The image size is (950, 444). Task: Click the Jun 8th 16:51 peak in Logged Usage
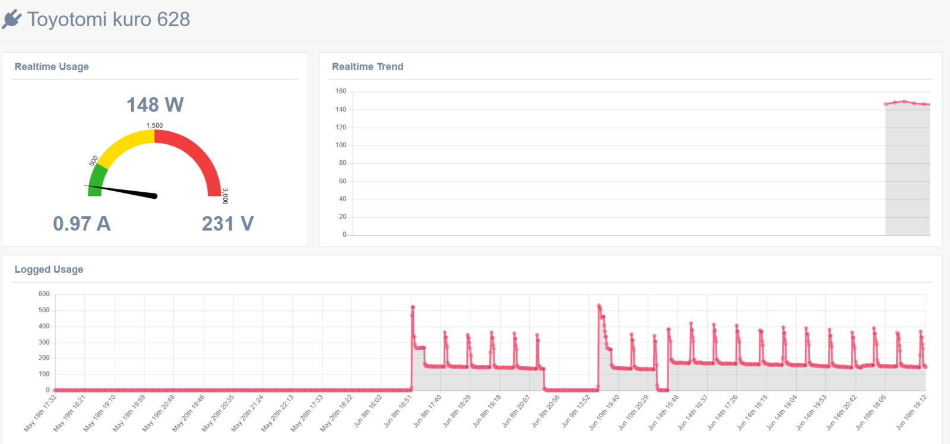[x=413, y=307]
